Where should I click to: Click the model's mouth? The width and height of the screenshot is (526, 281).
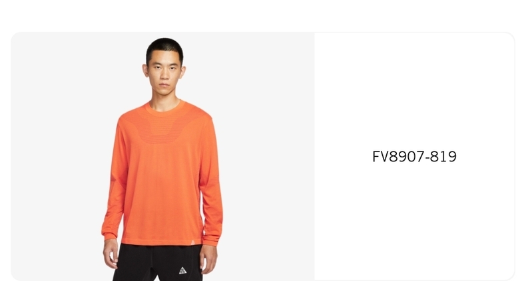[164, 85]
